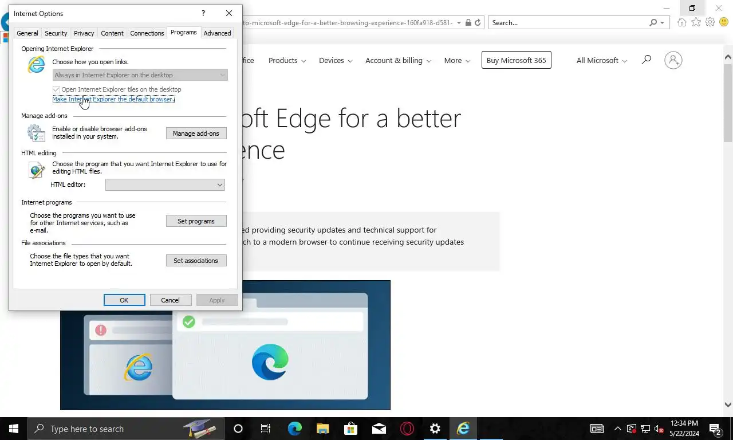Image resolution: width=733 pixels, height=440 pixels.
Task: Click Buy Microsoft 365 button
Action: click(x=516, y=60)
